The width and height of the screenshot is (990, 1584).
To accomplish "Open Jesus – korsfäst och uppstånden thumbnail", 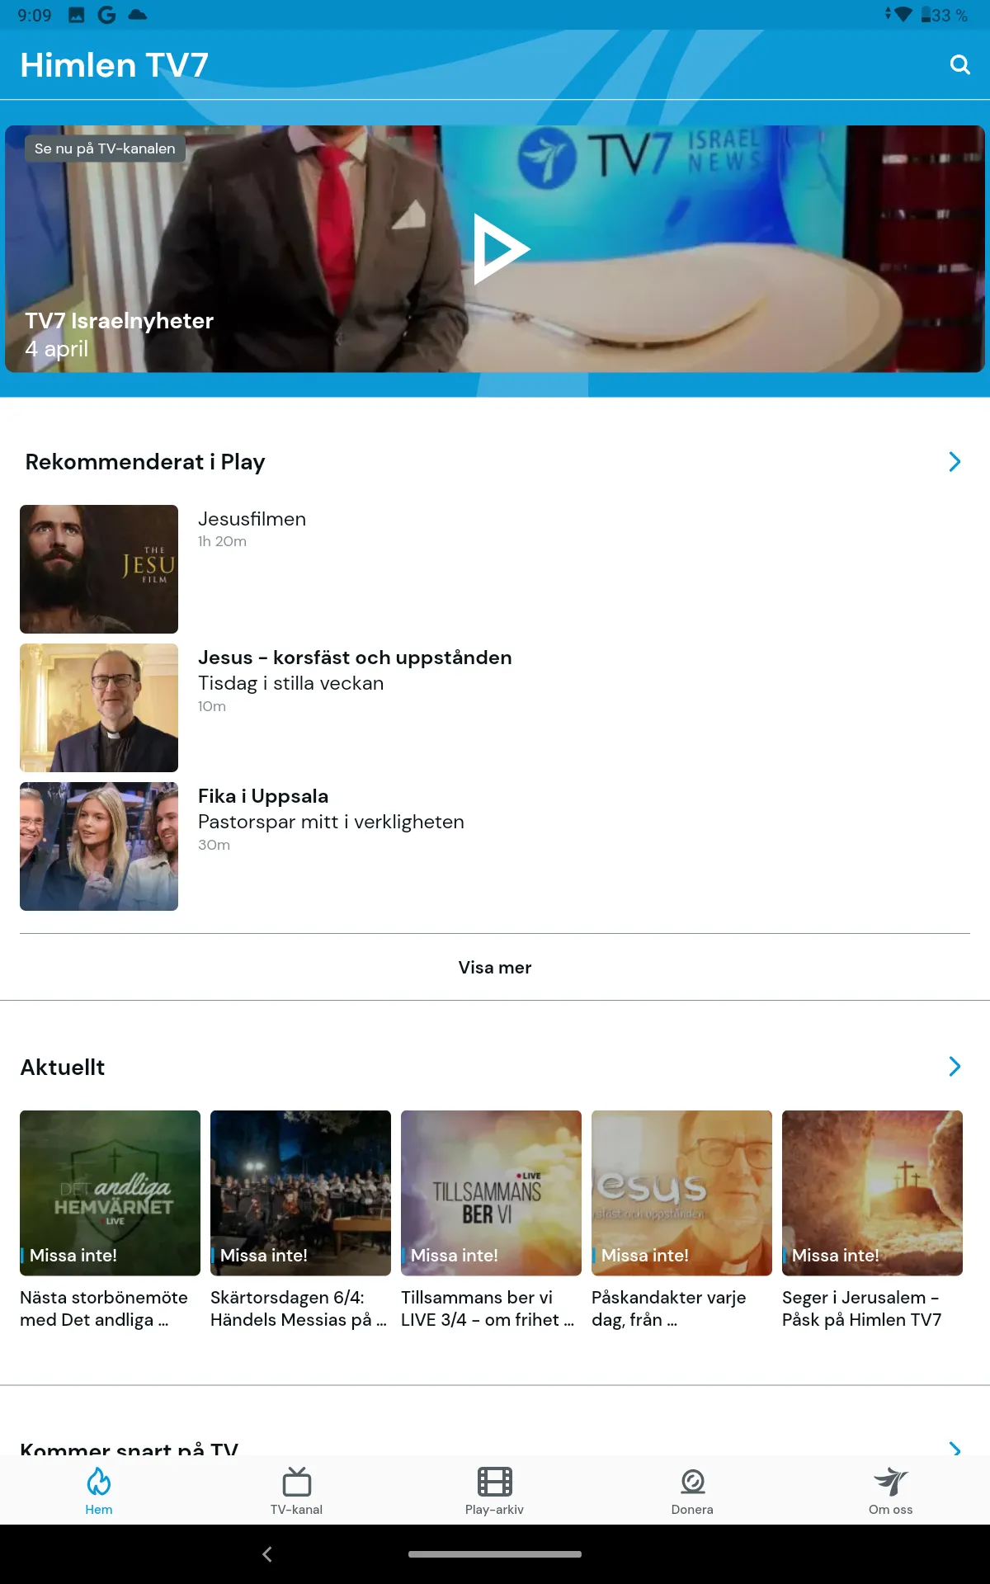I will [x=99, y=708].
